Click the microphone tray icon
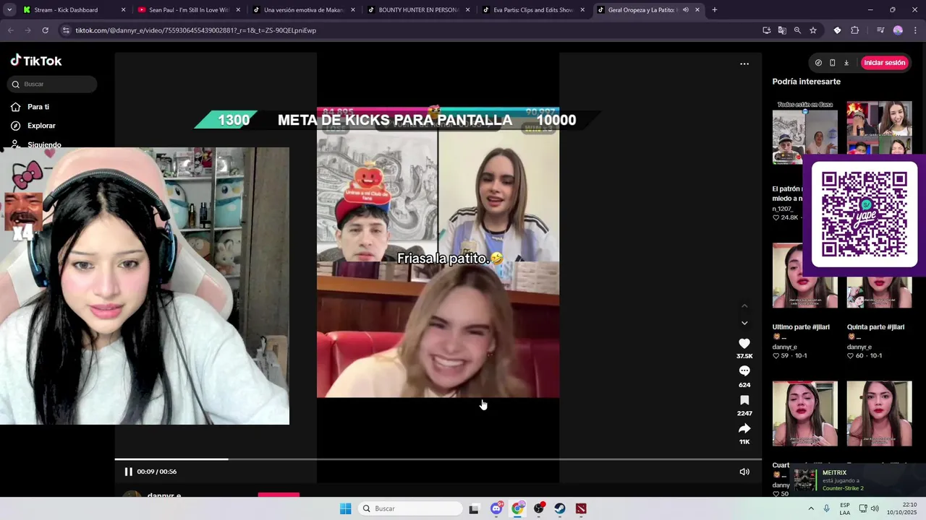 pyautogui.click(x=827, y=508)
